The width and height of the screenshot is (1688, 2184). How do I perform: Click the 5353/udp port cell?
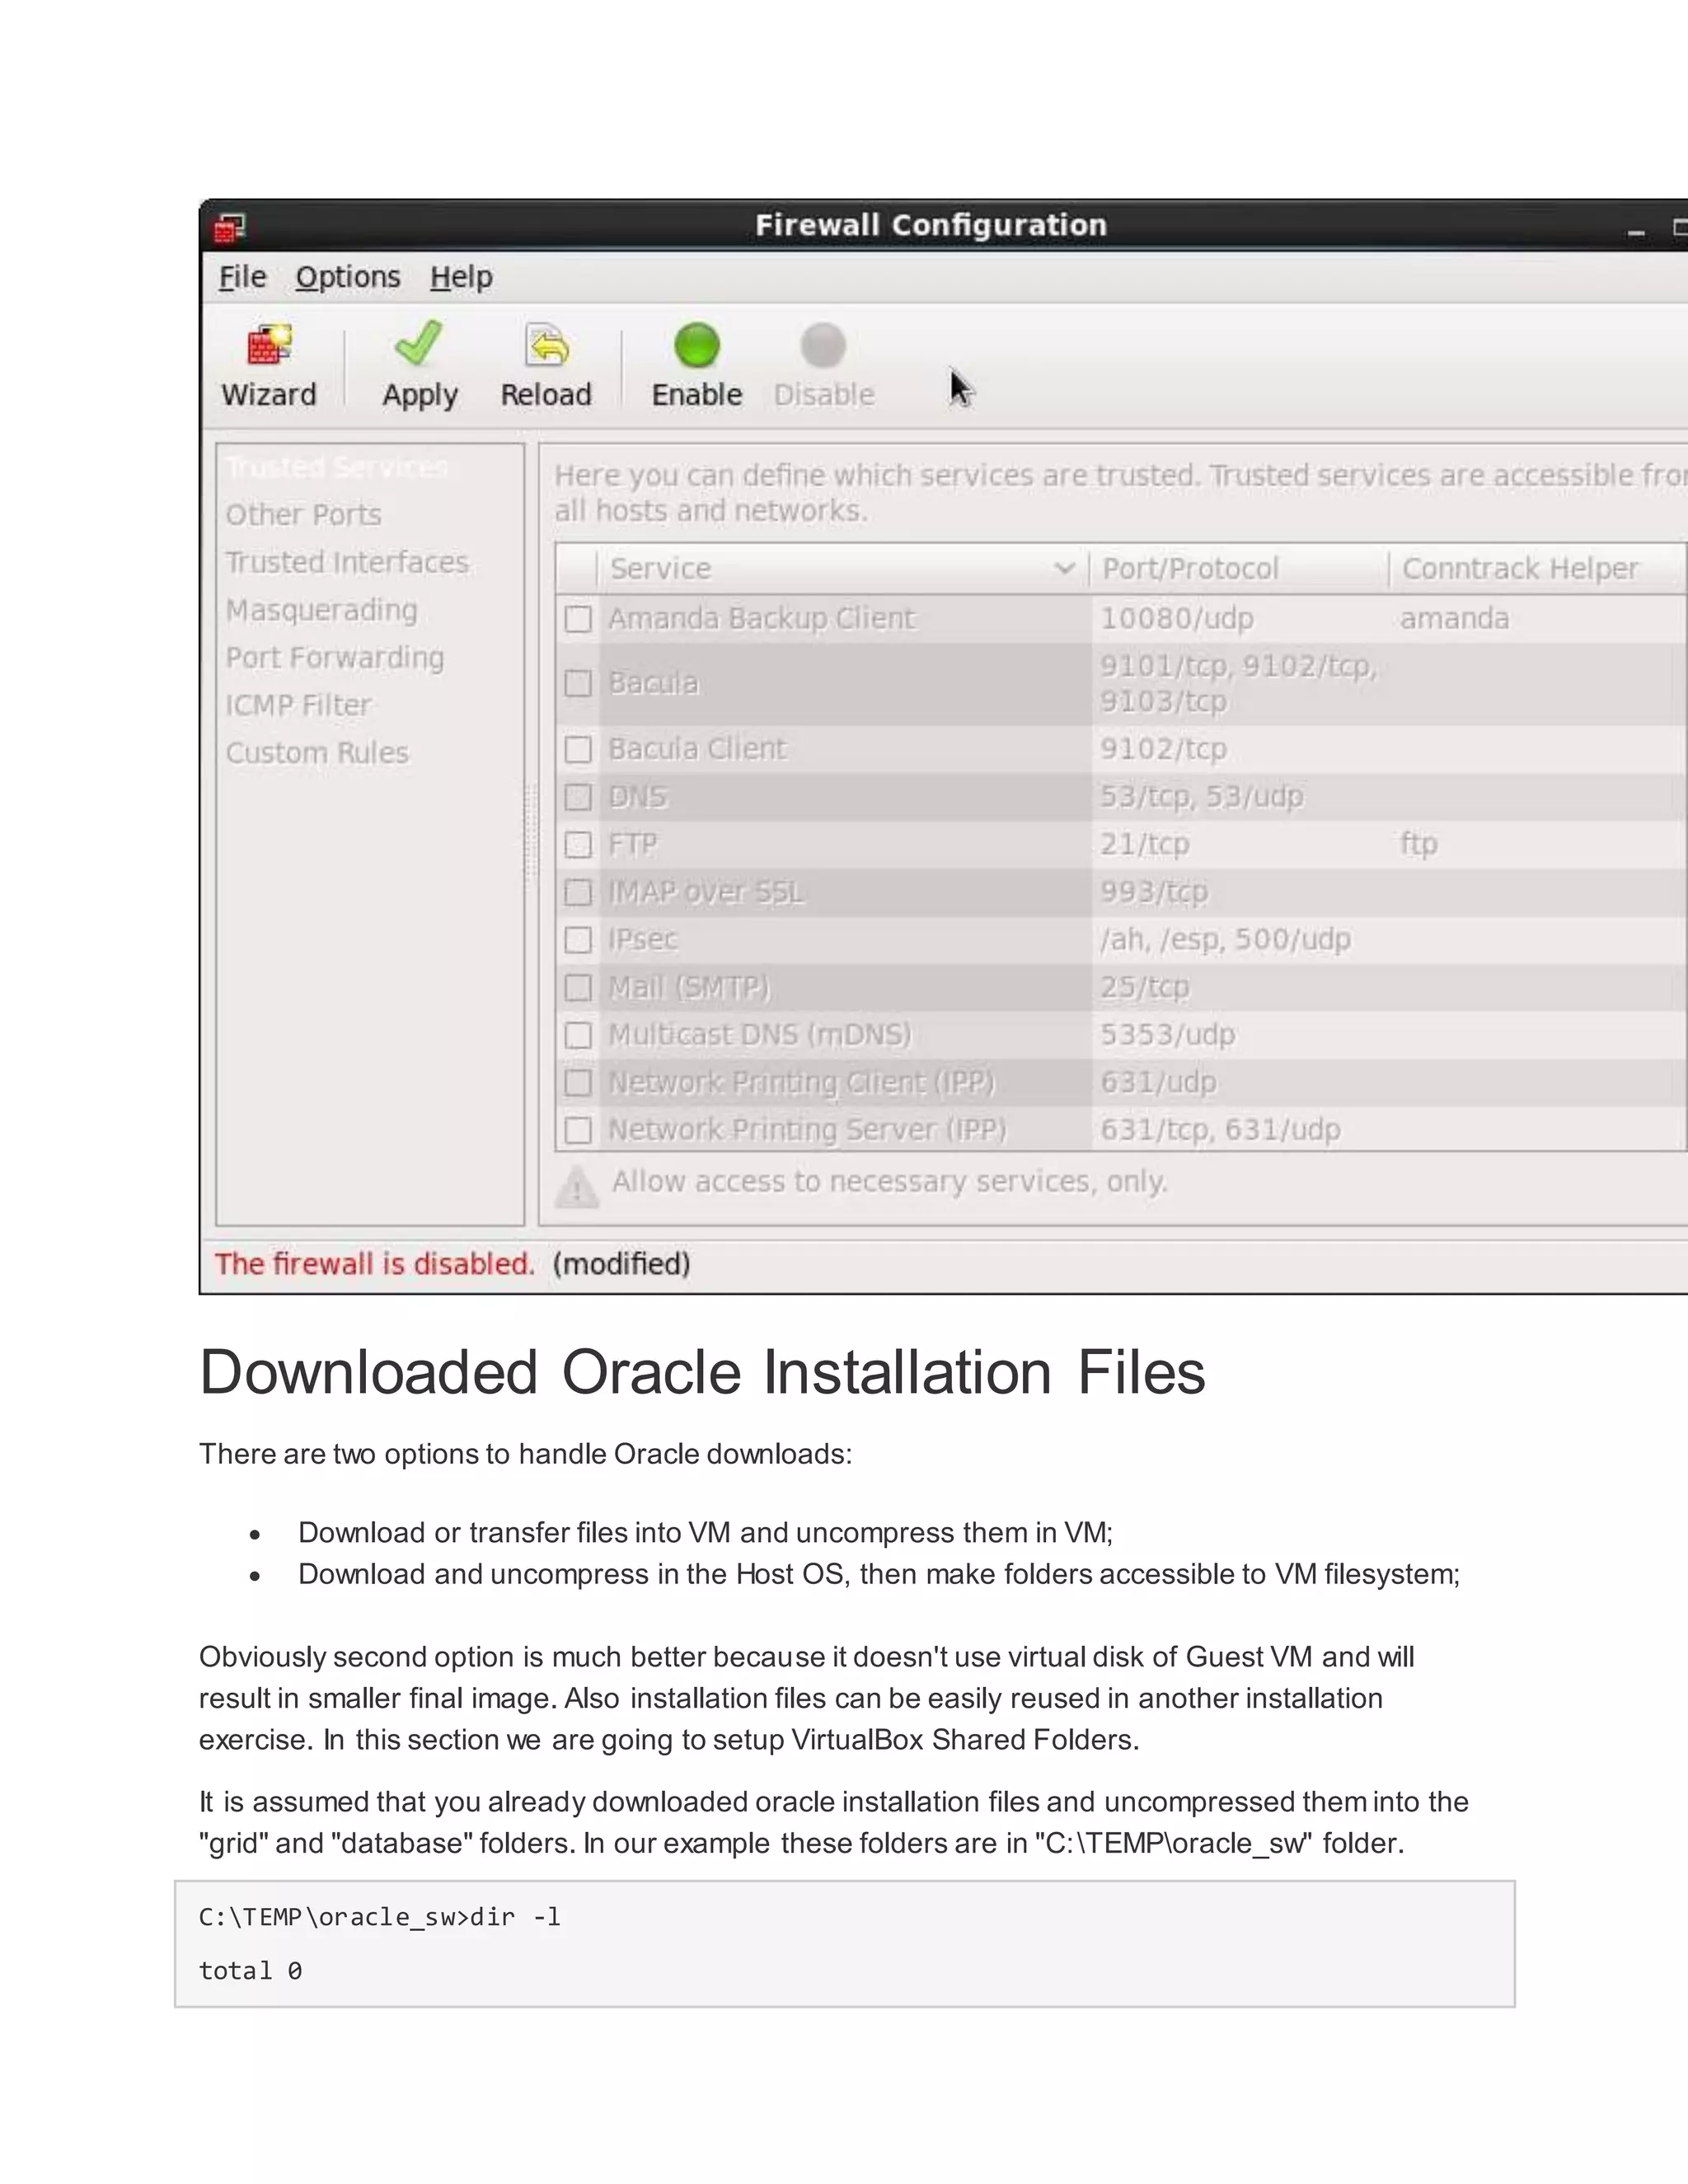1168,1035
